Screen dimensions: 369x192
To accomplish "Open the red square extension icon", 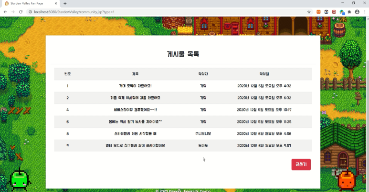I will point(334,12).
